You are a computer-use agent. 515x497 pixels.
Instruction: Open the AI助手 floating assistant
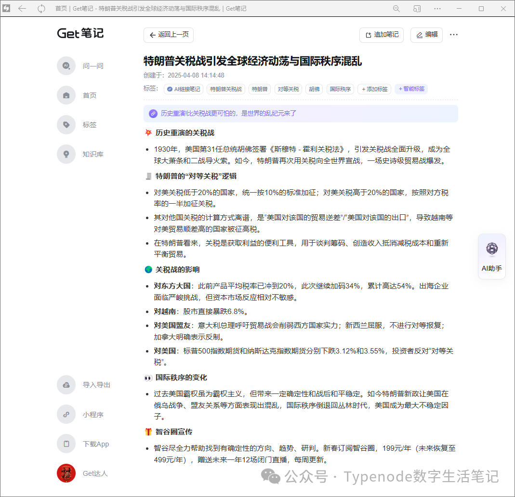(x=491, y=256)
